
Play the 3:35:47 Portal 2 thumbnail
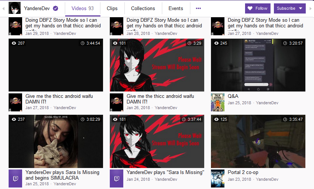[x=258, y=141]
